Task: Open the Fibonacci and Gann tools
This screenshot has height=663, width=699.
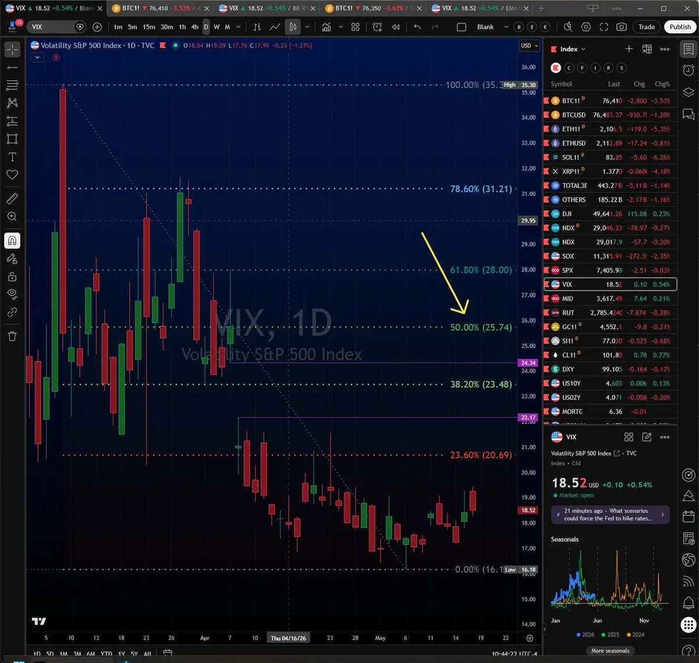Action: click(12, 85)
